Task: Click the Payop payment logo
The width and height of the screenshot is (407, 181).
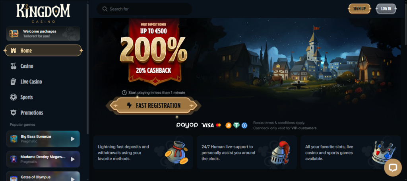Action: (x=187, y=125)
